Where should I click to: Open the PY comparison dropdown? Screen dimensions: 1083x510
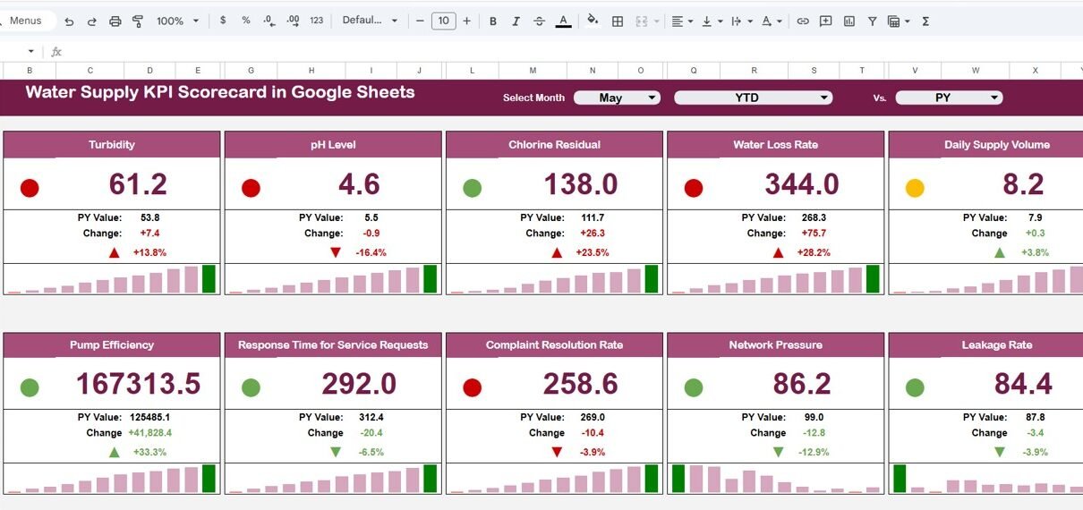949,98
